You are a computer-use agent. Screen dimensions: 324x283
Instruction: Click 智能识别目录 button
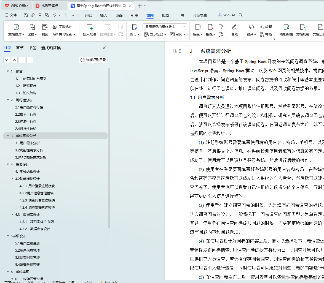pyautogui.click(x=93, y=60)
